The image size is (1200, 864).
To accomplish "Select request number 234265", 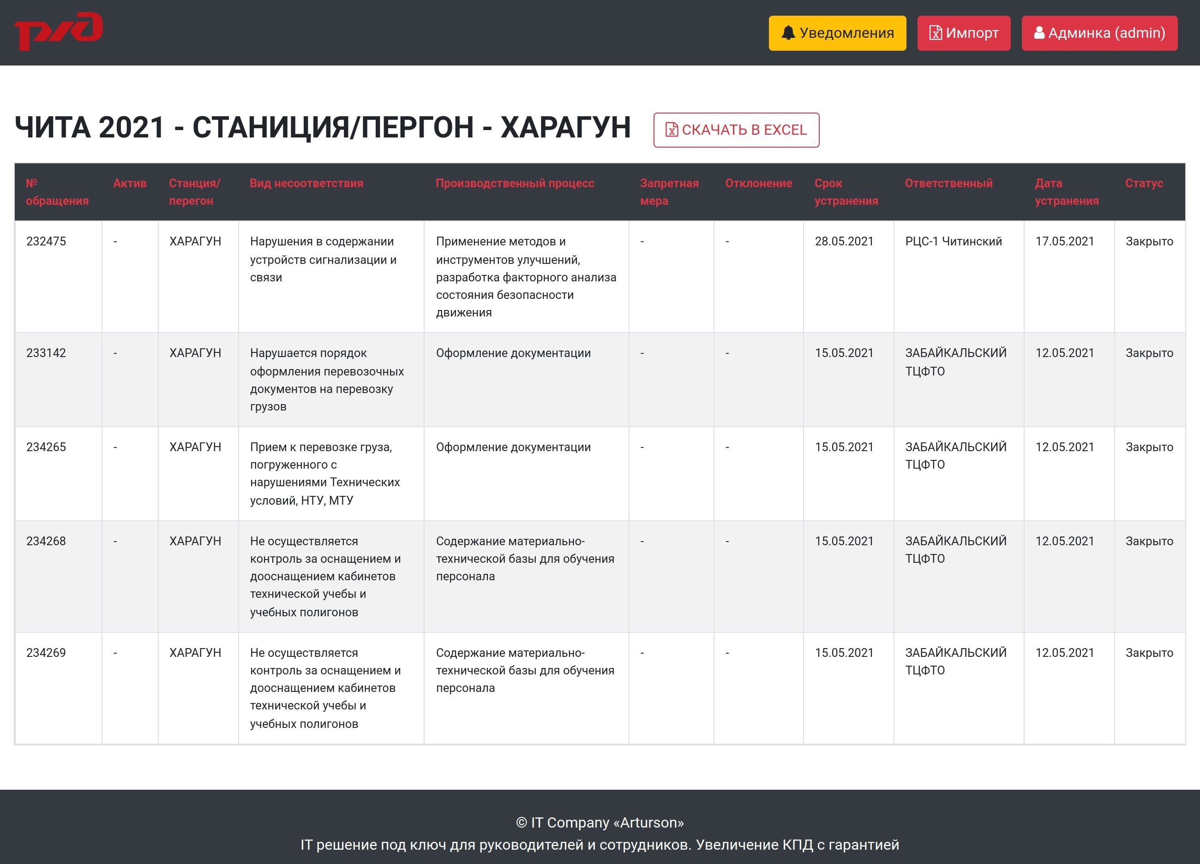I will pos(46,447).
